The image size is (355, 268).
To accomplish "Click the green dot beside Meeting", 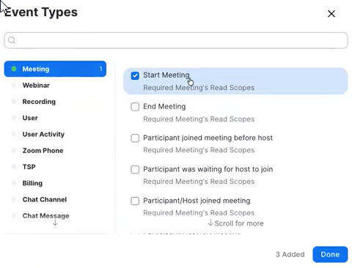I will coord(14,69).
